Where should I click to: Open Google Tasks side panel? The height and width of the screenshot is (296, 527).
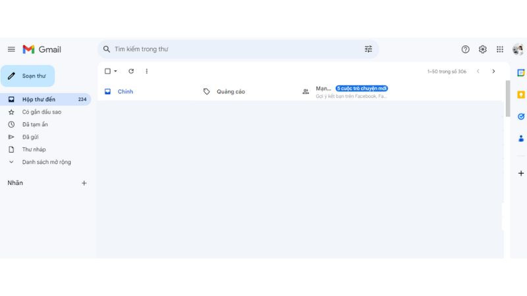(x=521, y=116)
